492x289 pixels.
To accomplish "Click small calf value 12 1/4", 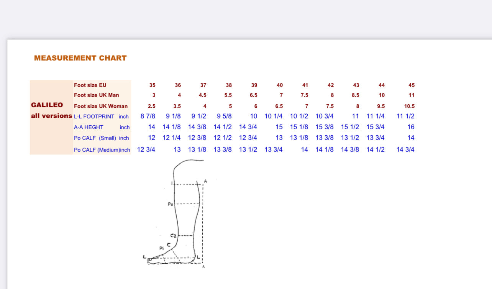I will tap(172, 138).
